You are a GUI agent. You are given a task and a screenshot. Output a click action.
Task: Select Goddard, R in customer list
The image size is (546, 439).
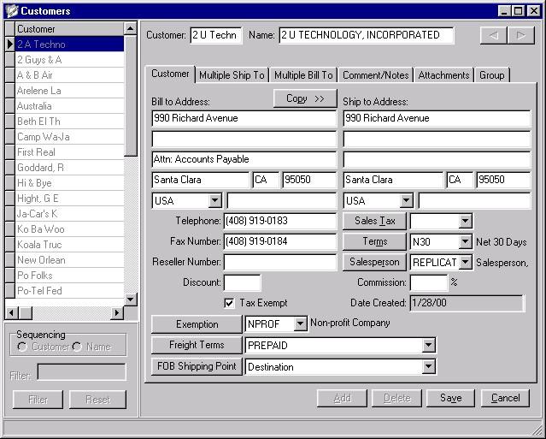coord(40,168)
